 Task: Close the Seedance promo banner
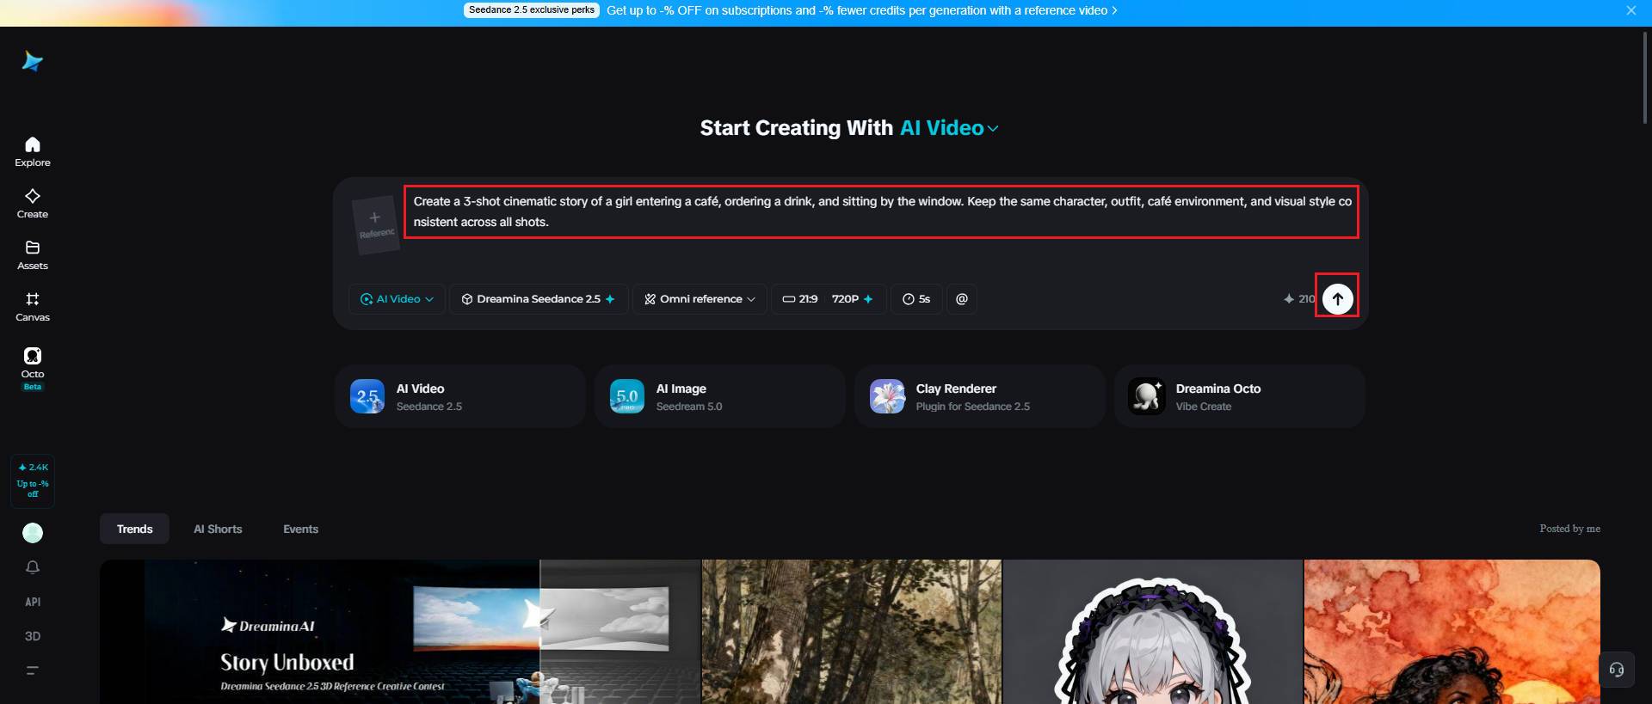(1631, 10)
